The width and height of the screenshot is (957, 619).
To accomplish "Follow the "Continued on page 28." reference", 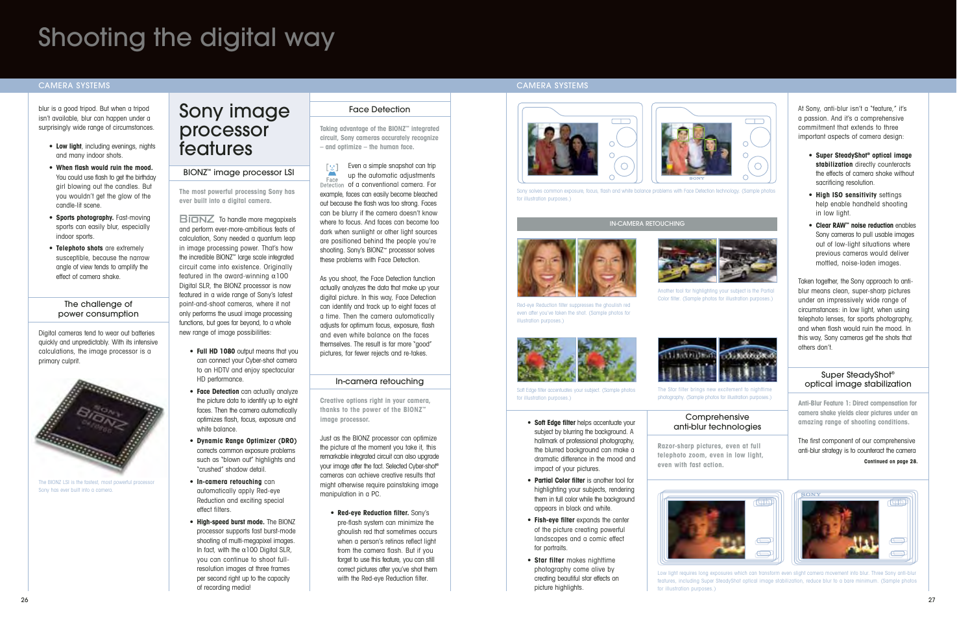I will [x=890, y=462].
